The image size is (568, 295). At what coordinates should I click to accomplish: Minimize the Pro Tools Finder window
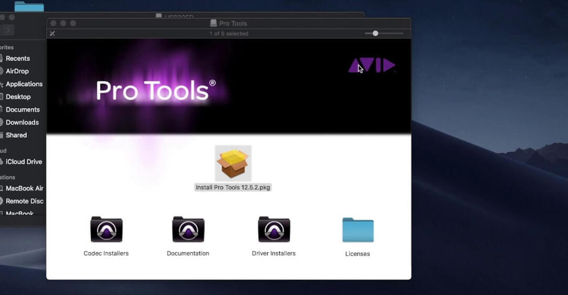pos(63,23)
